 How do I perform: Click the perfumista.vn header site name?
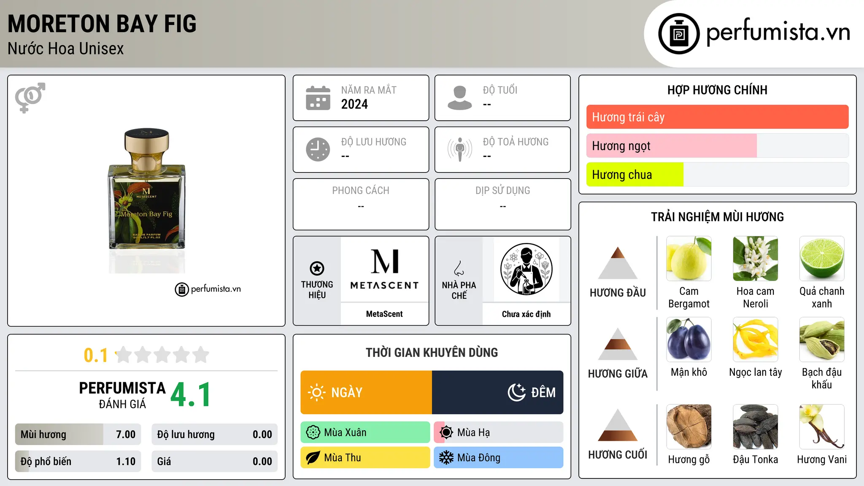(778, 32)
